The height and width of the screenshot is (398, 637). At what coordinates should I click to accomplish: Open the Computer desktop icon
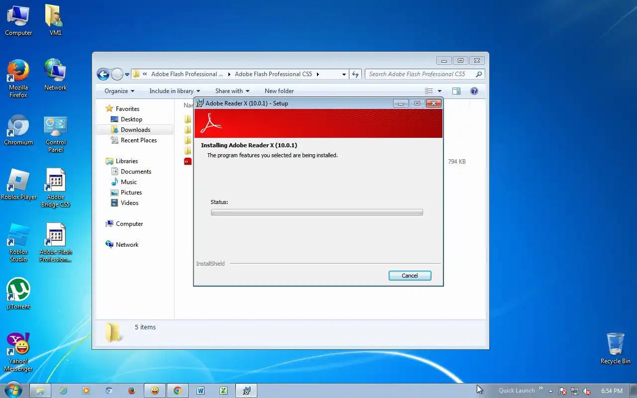point(18,21)
